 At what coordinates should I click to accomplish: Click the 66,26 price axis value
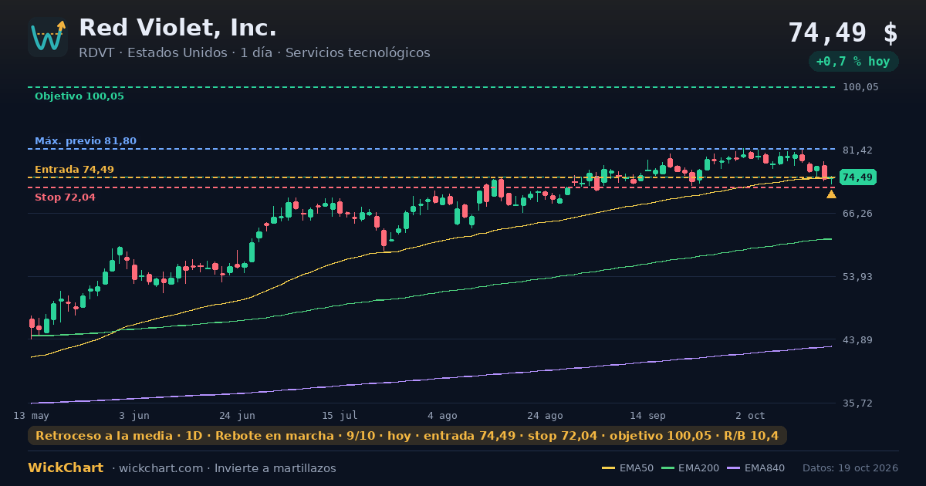coord(857,213)
